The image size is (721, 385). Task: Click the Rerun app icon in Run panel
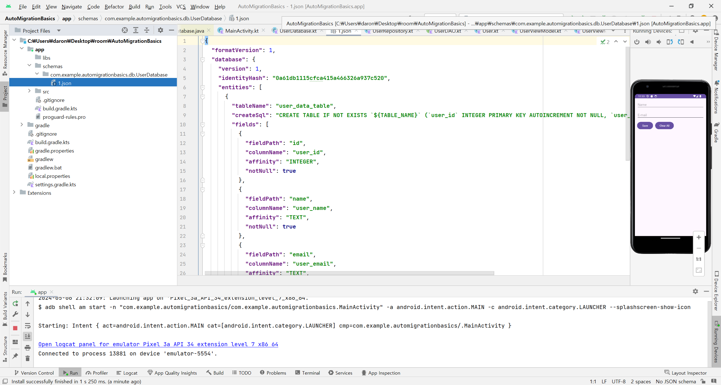pos(15,304)
